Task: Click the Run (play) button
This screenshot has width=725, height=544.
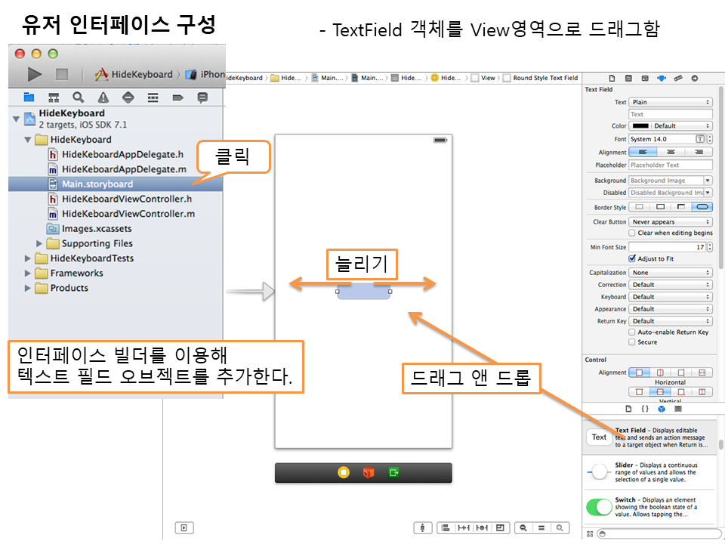Action: pos(35,74)
